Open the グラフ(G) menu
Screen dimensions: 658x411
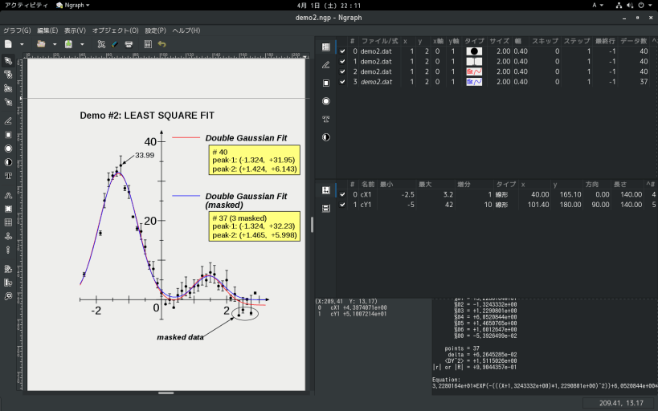coord(17,31)
